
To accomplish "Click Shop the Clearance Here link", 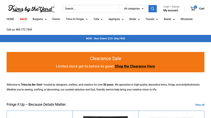I will [x=135, y=66].
